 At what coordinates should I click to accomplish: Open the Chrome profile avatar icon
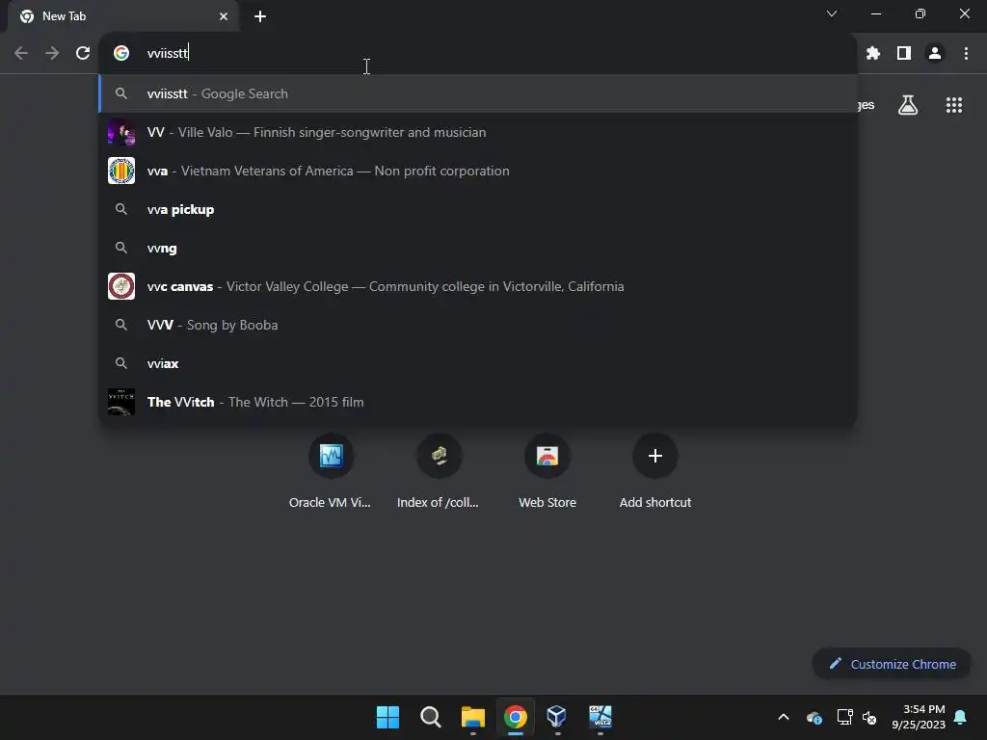(x=935, y=54)
